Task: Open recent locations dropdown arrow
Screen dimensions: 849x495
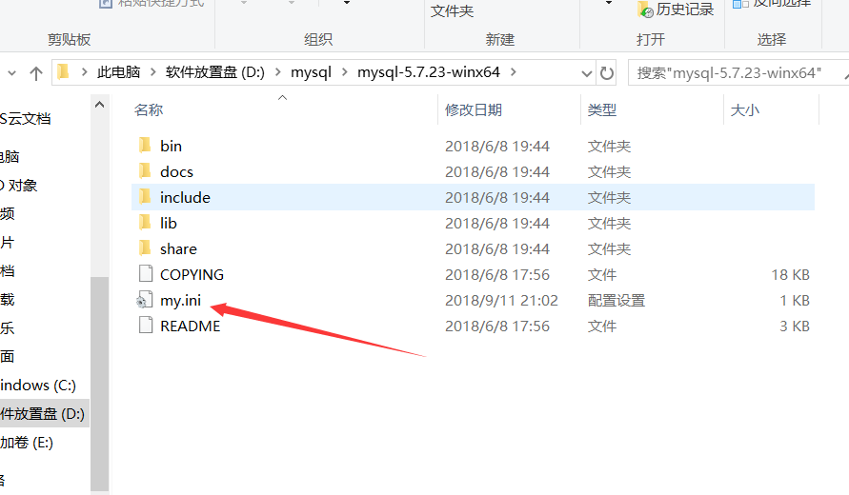Action: pos(12,73)
